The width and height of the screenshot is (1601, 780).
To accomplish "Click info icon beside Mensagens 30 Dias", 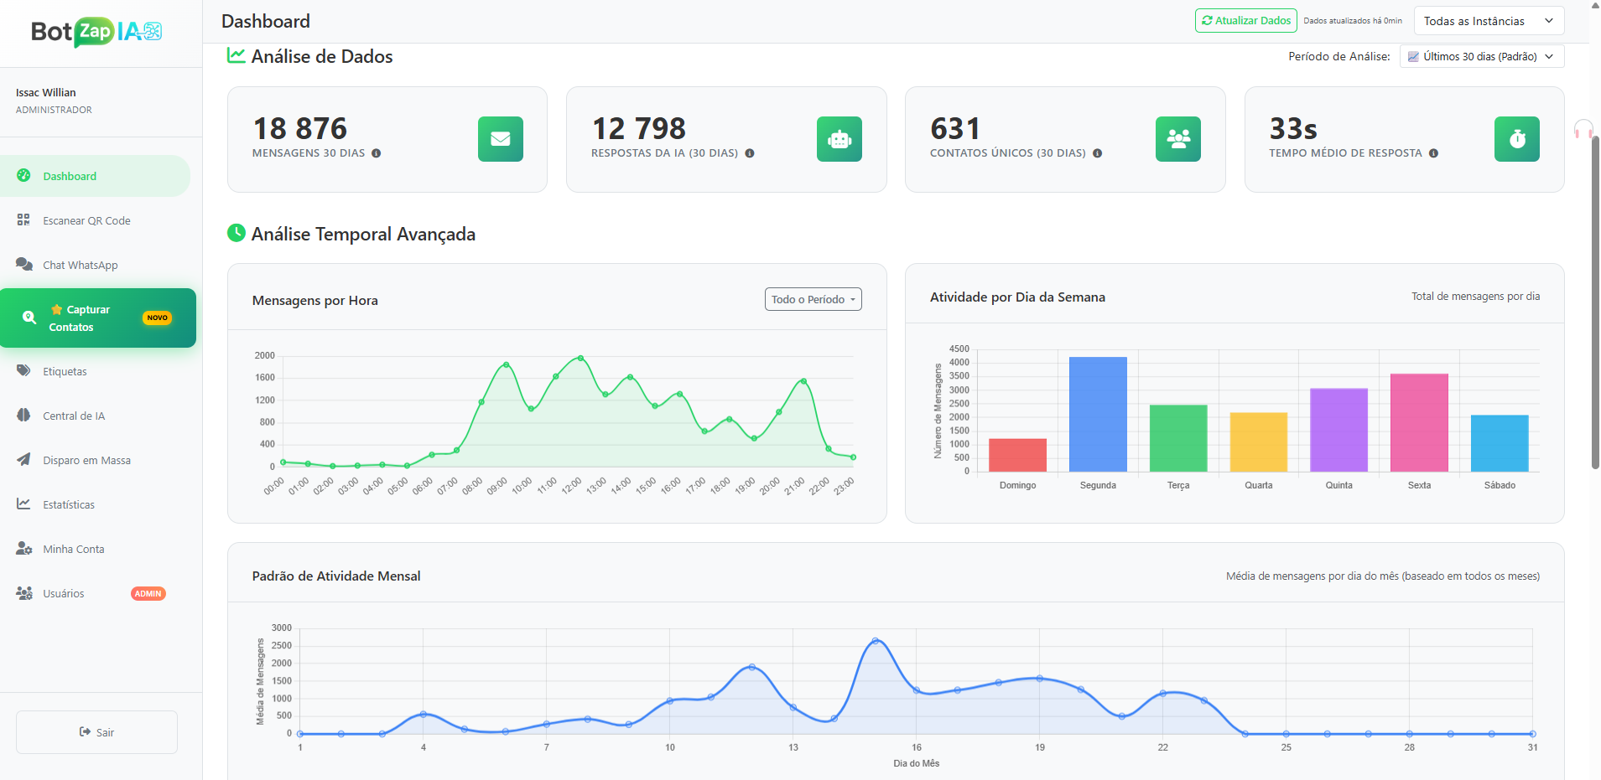I will tap(377, 153).
